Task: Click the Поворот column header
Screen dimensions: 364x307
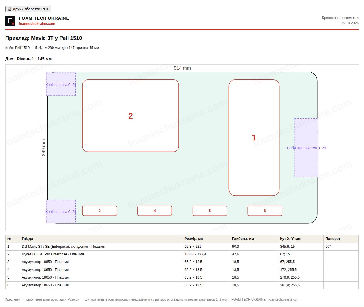Action: tap(341, 239)
